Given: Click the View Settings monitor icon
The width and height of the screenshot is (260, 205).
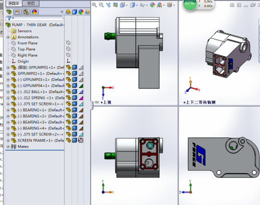Looking at the screenshot, I should [169, 5].
